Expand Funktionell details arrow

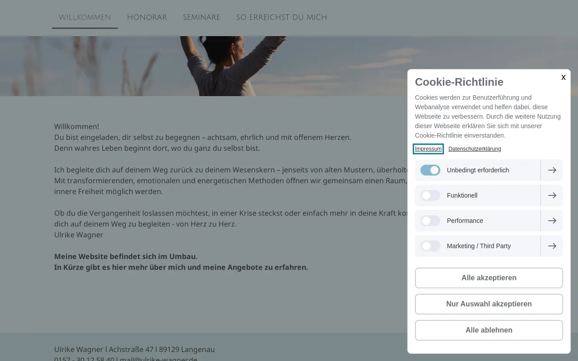click(552, 195)
